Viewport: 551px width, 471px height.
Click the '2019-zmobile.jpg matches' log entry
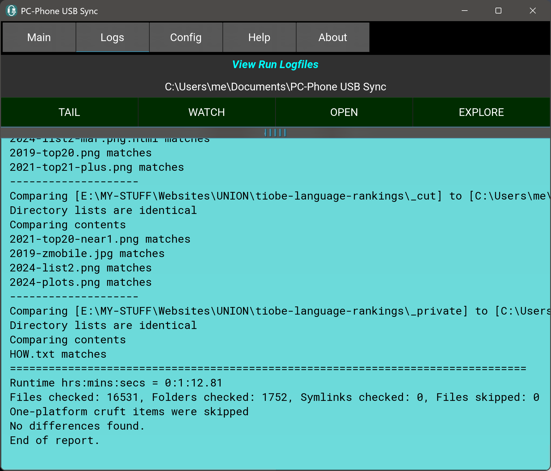[87, 254]
